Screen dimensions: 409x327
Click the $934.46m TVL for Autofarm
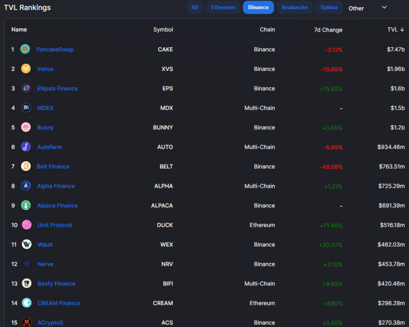[x=391, y=147]
